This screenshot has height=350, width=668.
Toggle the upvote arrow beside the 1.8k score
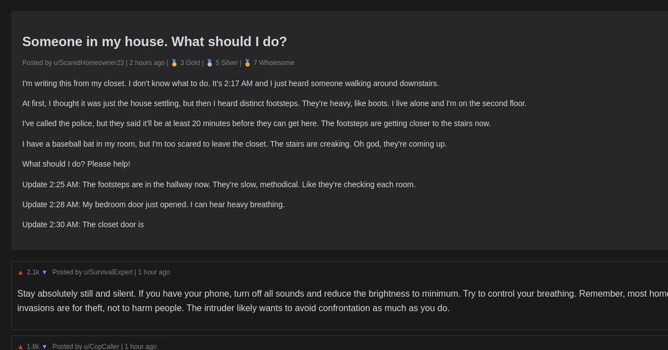[21, 346]
